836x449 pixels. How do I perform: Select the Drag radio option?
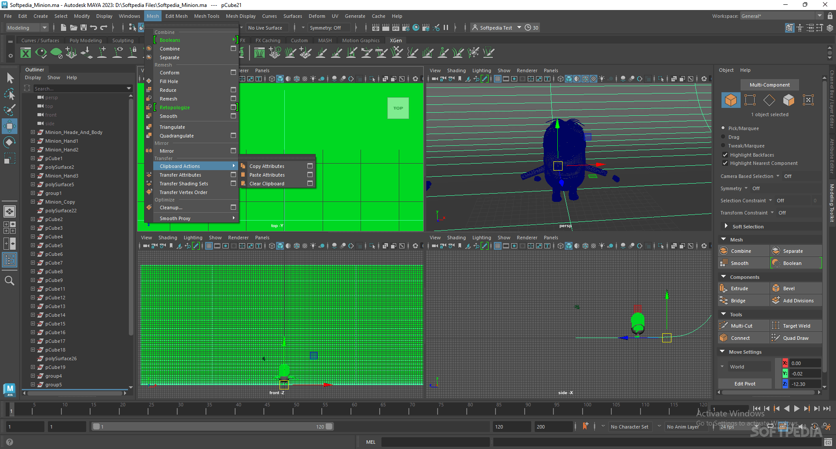(723, 137)
